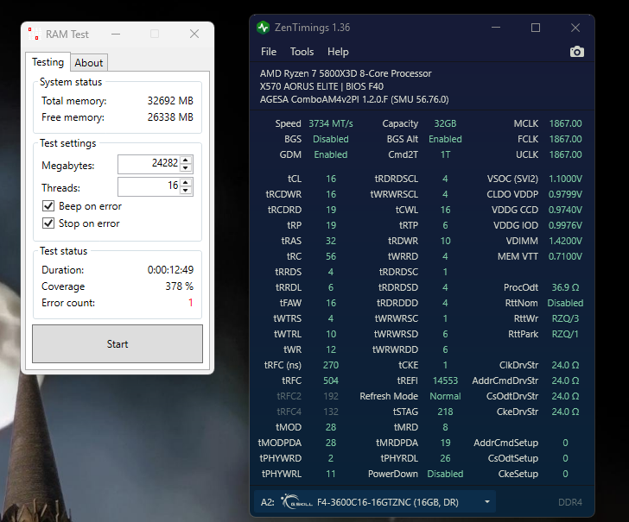The width and height of the screenshot is (629, 522).
Task: Maximize the ZenTimings window
Action: coord(536,28)
